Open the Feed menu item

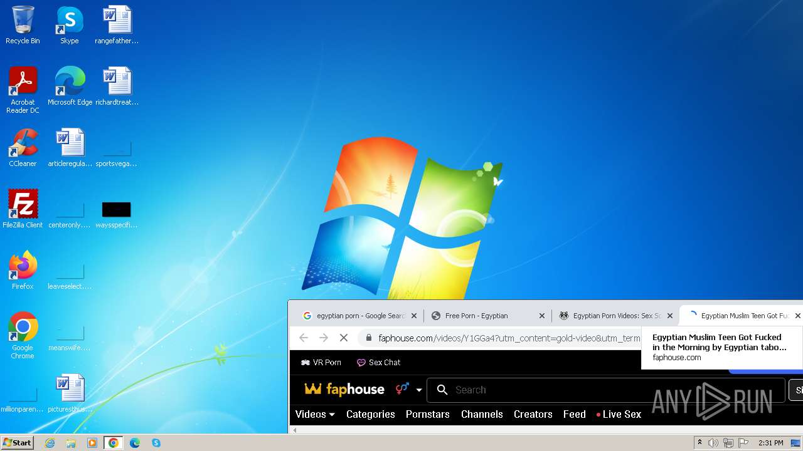(x=575, y=414)
